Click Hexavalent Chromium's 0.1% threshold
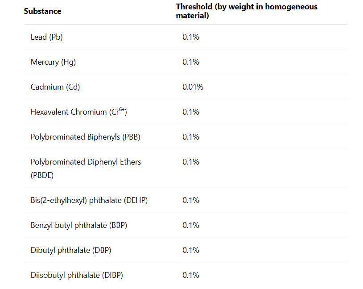 (191, 112)
